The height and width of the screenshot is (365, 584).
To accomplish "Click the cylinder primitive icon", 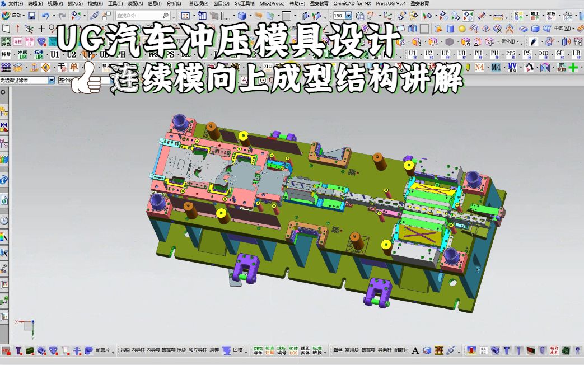I will point(450,29).
